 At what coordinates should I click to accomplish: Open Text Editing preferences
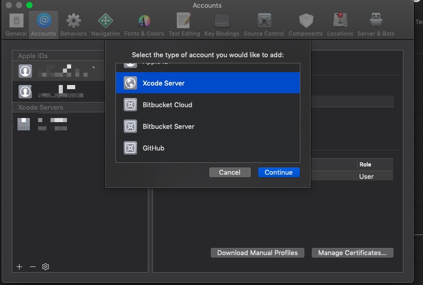184,25
